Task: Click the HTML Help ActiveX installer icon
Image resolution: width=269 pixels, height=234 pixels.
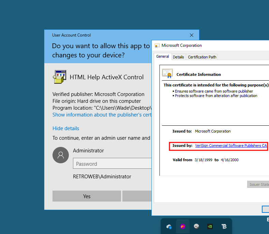Action: (59, 77)
